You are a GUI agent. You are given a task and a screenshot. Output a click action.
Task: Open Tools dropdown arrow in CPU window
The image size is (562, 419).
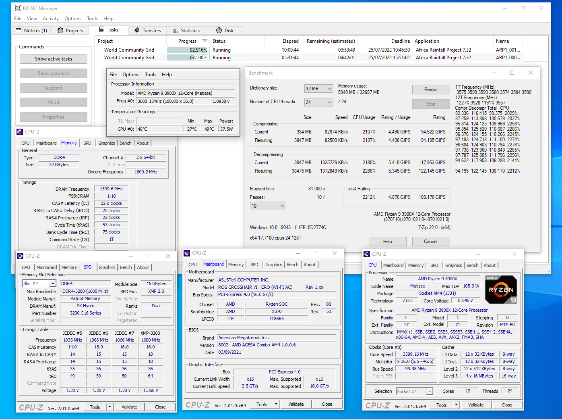[456, 405]
